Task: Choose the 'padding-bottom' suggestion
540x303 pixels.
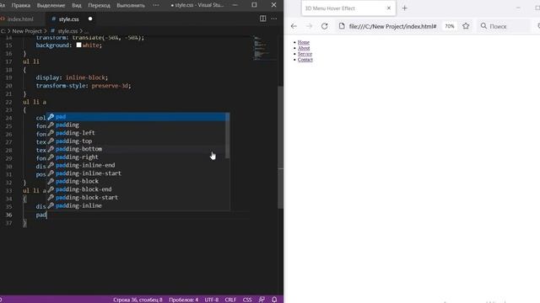Action: [137, 149]
